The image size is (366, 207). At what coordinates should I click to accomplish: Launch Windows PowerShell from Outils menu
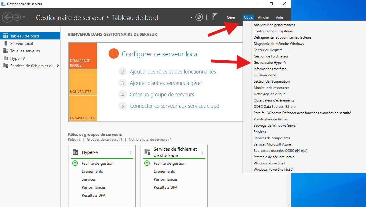pyautogui.click(x=269, y=163)
